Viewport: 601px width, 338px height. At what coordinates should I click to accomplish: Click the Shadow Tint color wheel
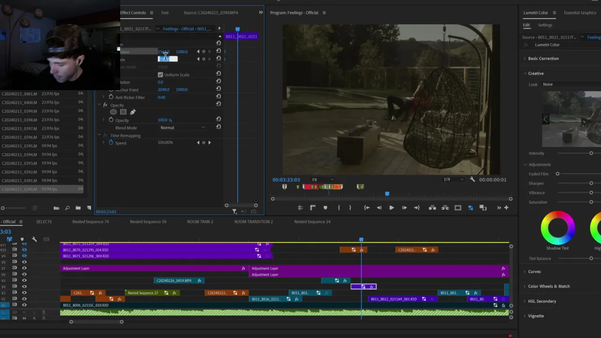(x=557, y=228)
